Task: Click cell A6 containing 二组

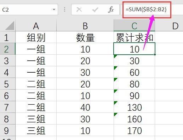Action: [x=36, y=95]
